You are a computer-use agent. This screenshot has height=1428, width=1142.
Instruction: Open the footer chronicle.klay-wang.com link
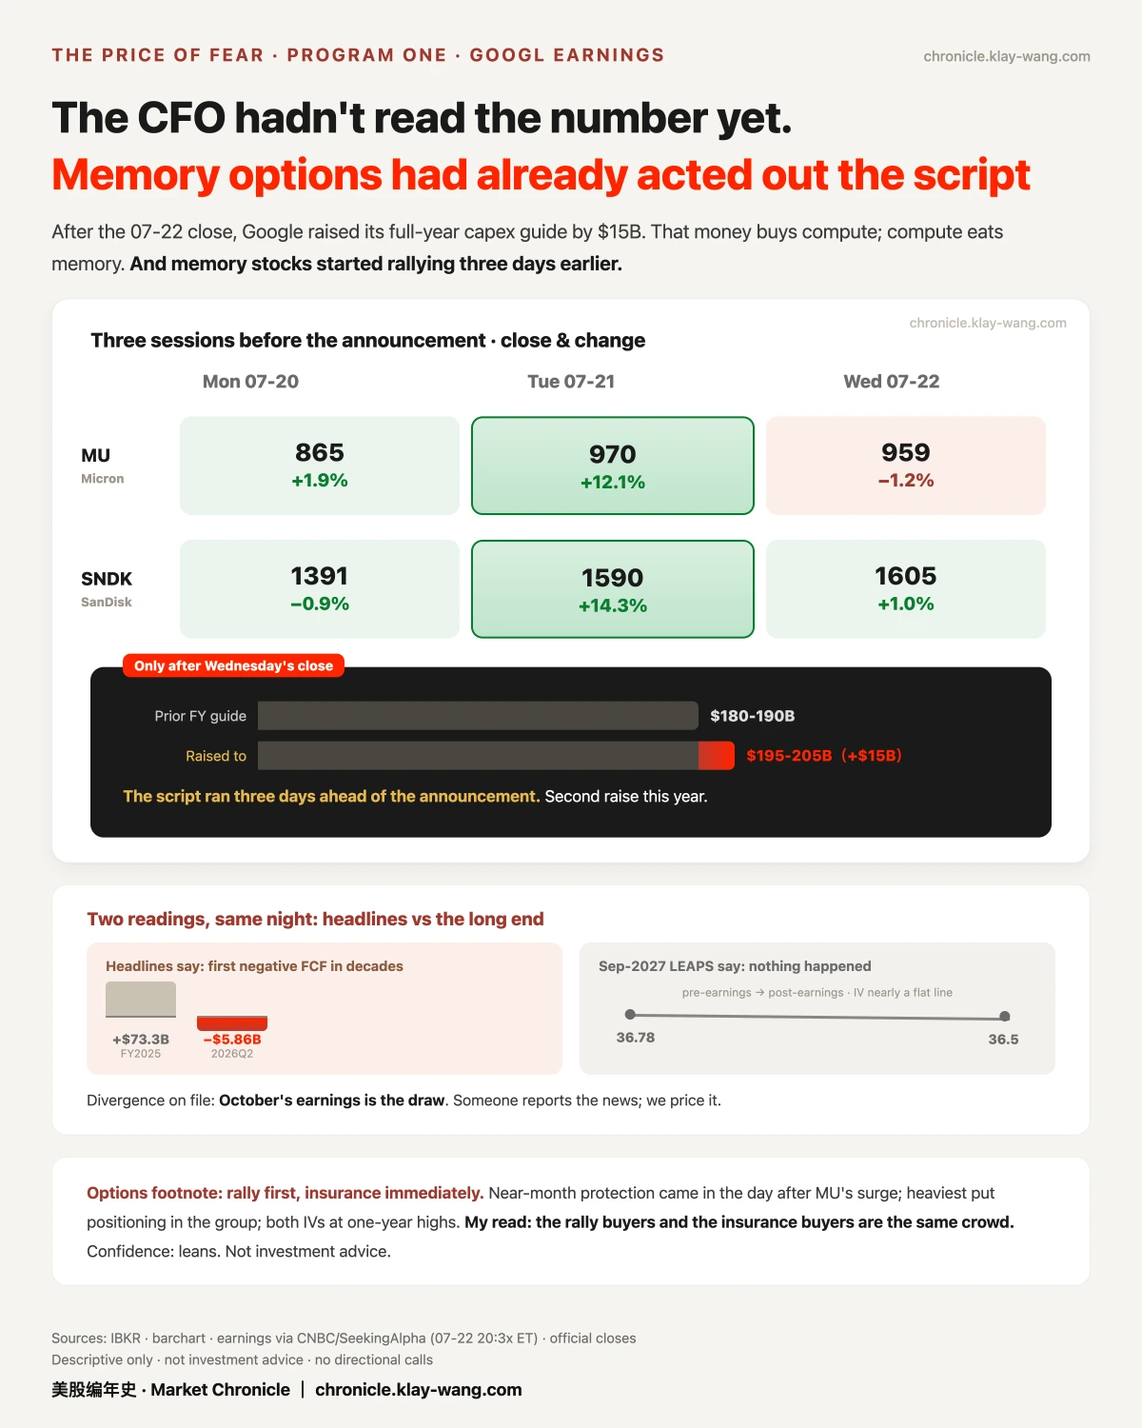click(419, 1390)
